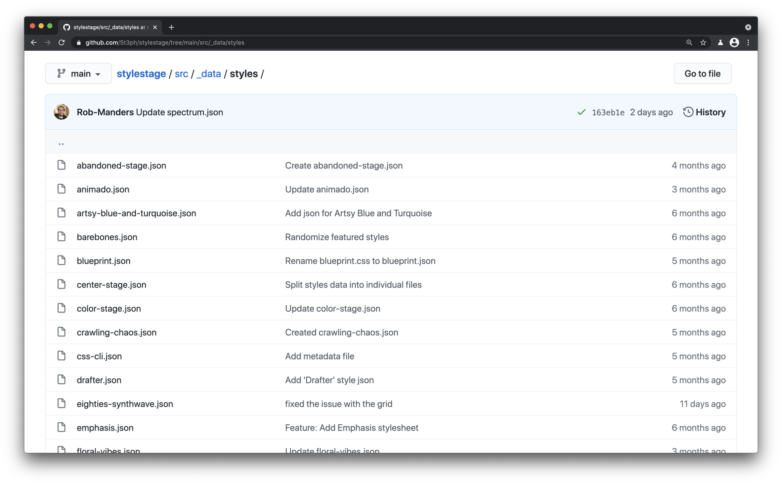Close the stylestage browser tab
Viewport: 782px width, 485px height.
click(155, 27)
